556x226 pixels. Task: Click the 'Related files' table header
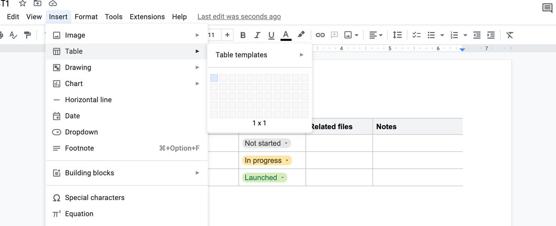click(331, 127)
